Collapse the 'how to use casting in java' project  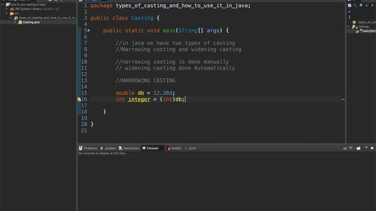2,4
